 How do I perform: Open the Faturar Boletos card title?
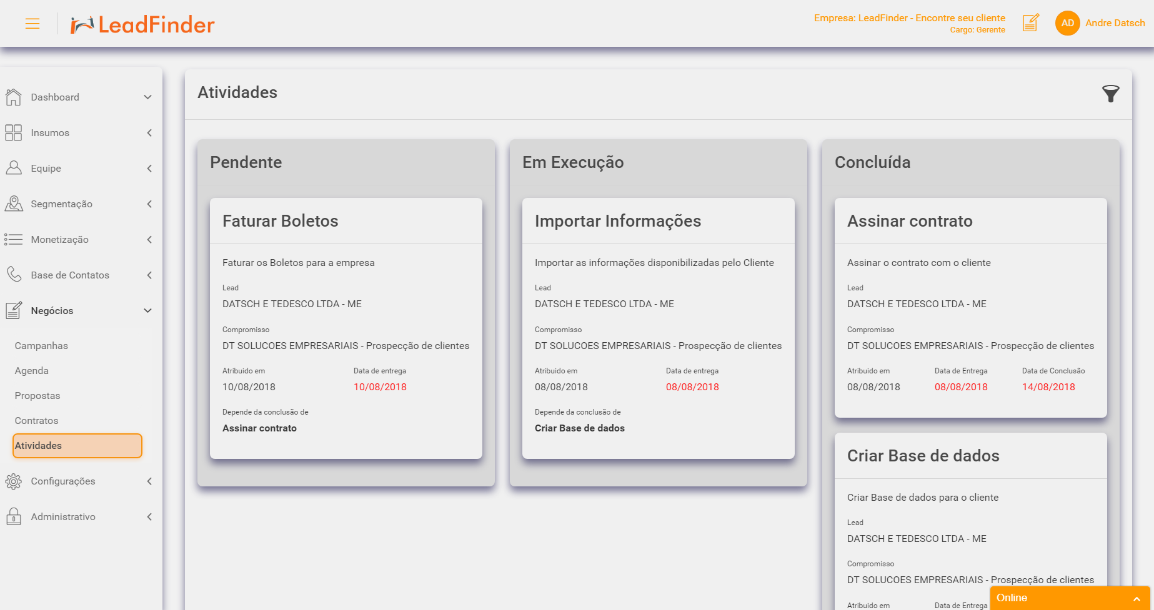coord(280,221)
